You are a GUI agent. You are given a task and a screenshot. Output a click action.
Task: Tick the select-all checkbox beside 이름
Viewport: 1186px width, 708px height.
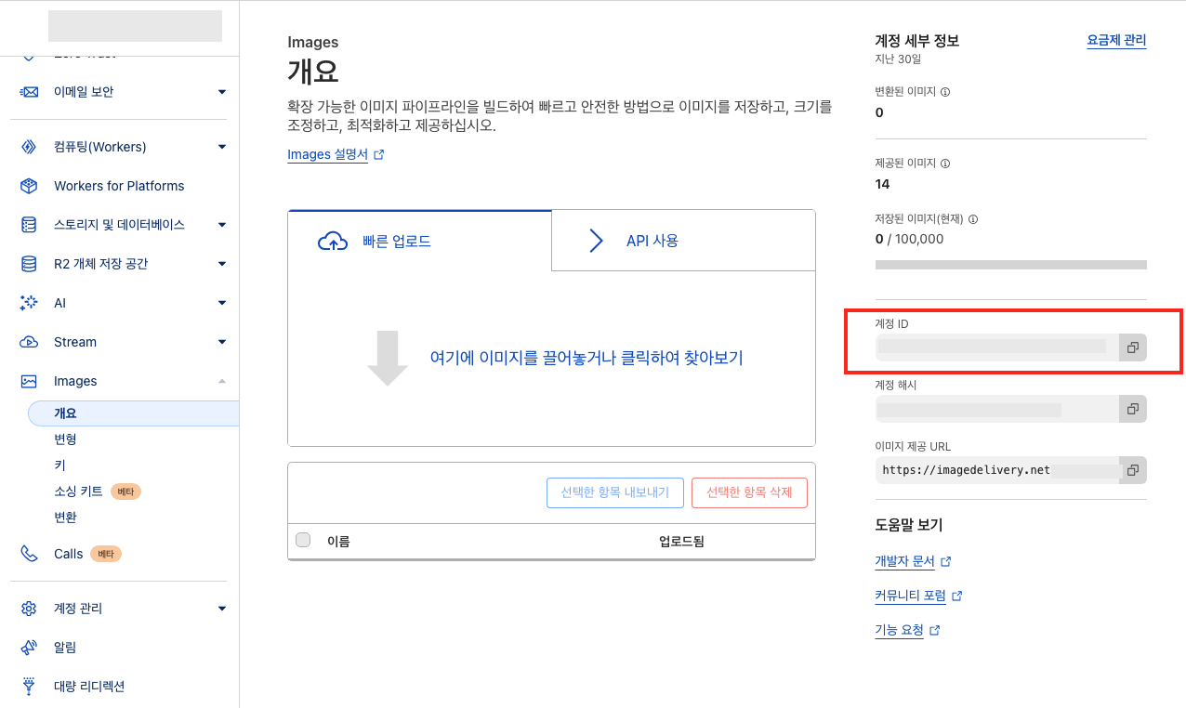pos(303,540)
